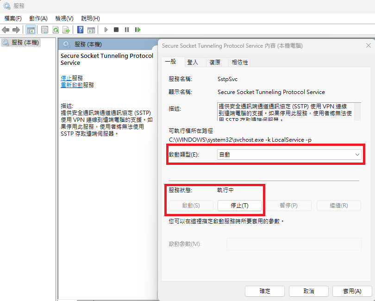Click the svchost.exe executable path text

tap(240, 140)
